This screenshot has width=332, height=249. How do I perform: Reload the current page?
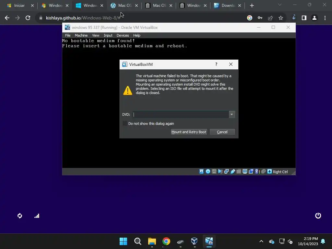tap(28, 18)
